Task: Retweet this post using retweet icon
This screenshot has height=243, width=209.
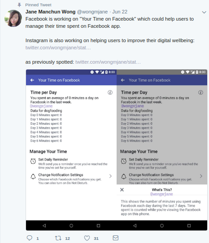Action: 58,238
